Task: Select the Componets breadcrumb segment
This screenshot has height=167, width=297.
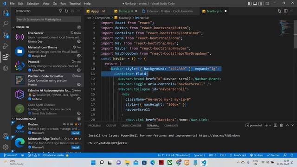Action: [x=103, y=18]
